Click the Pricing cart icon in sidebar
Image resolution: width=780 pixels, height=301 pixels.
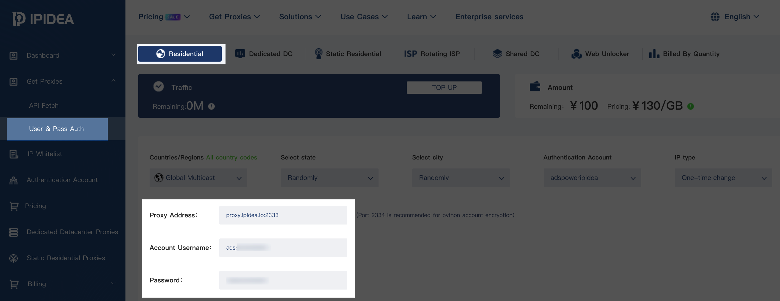click(14, 206)
